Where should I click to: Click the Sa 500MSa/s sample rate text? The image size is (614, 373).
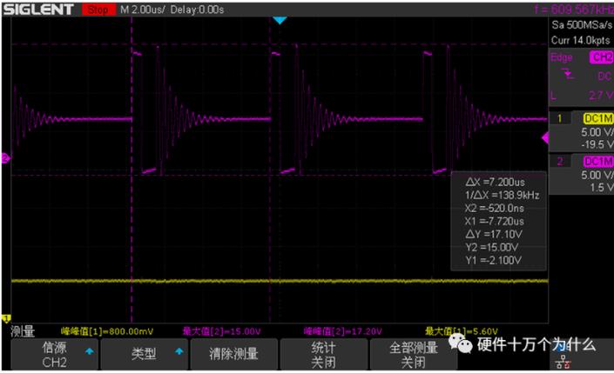[x=582, y=25]
